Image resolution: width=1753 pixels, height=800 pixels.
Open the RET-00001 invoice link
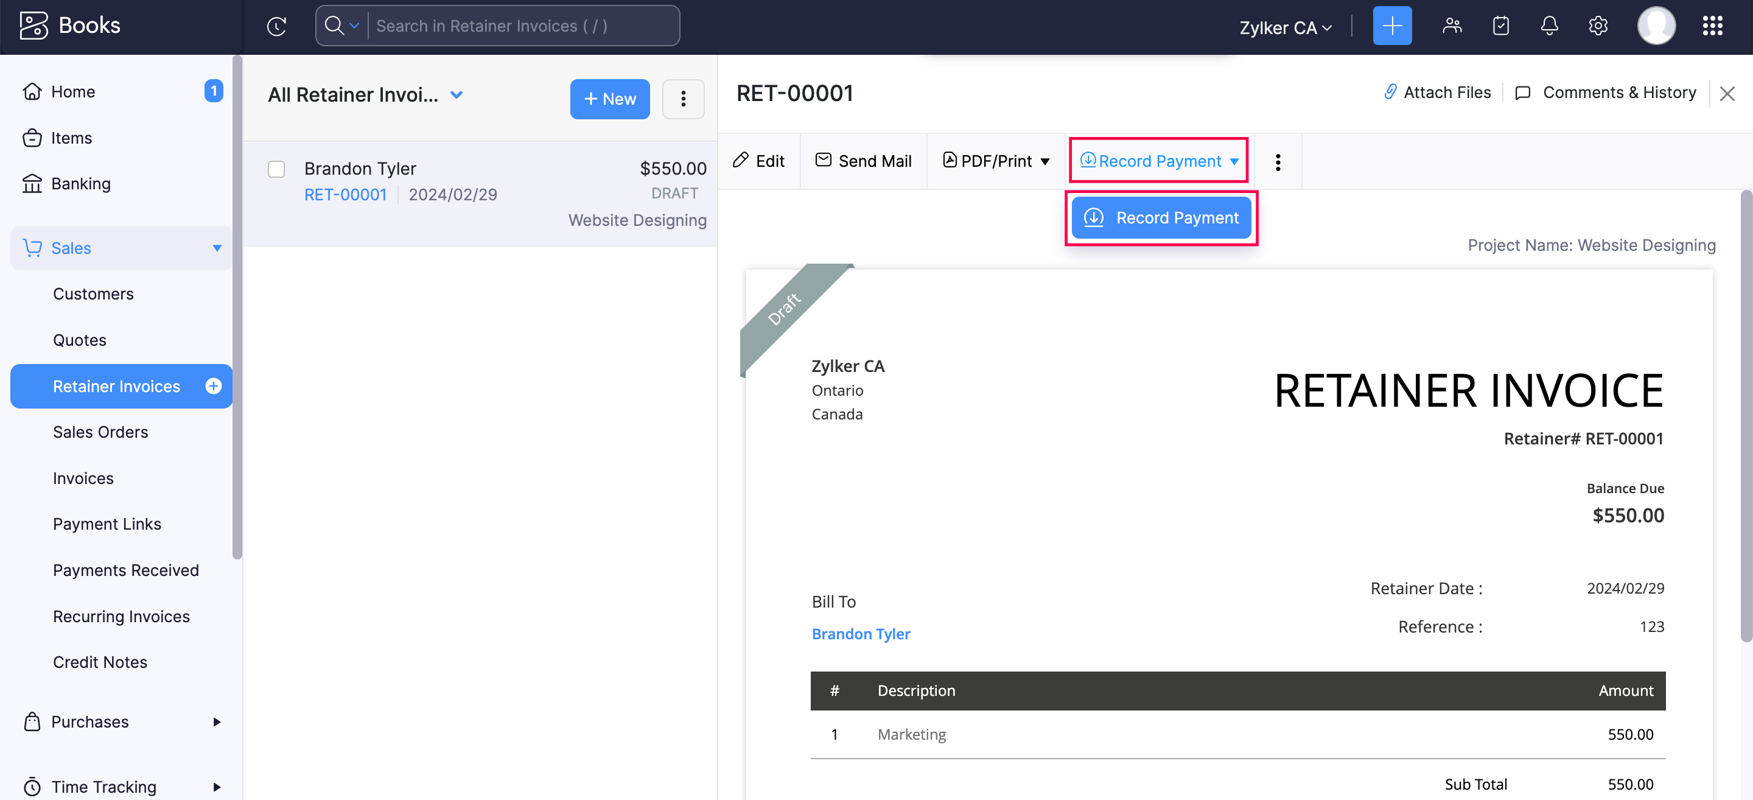(345, 194)
